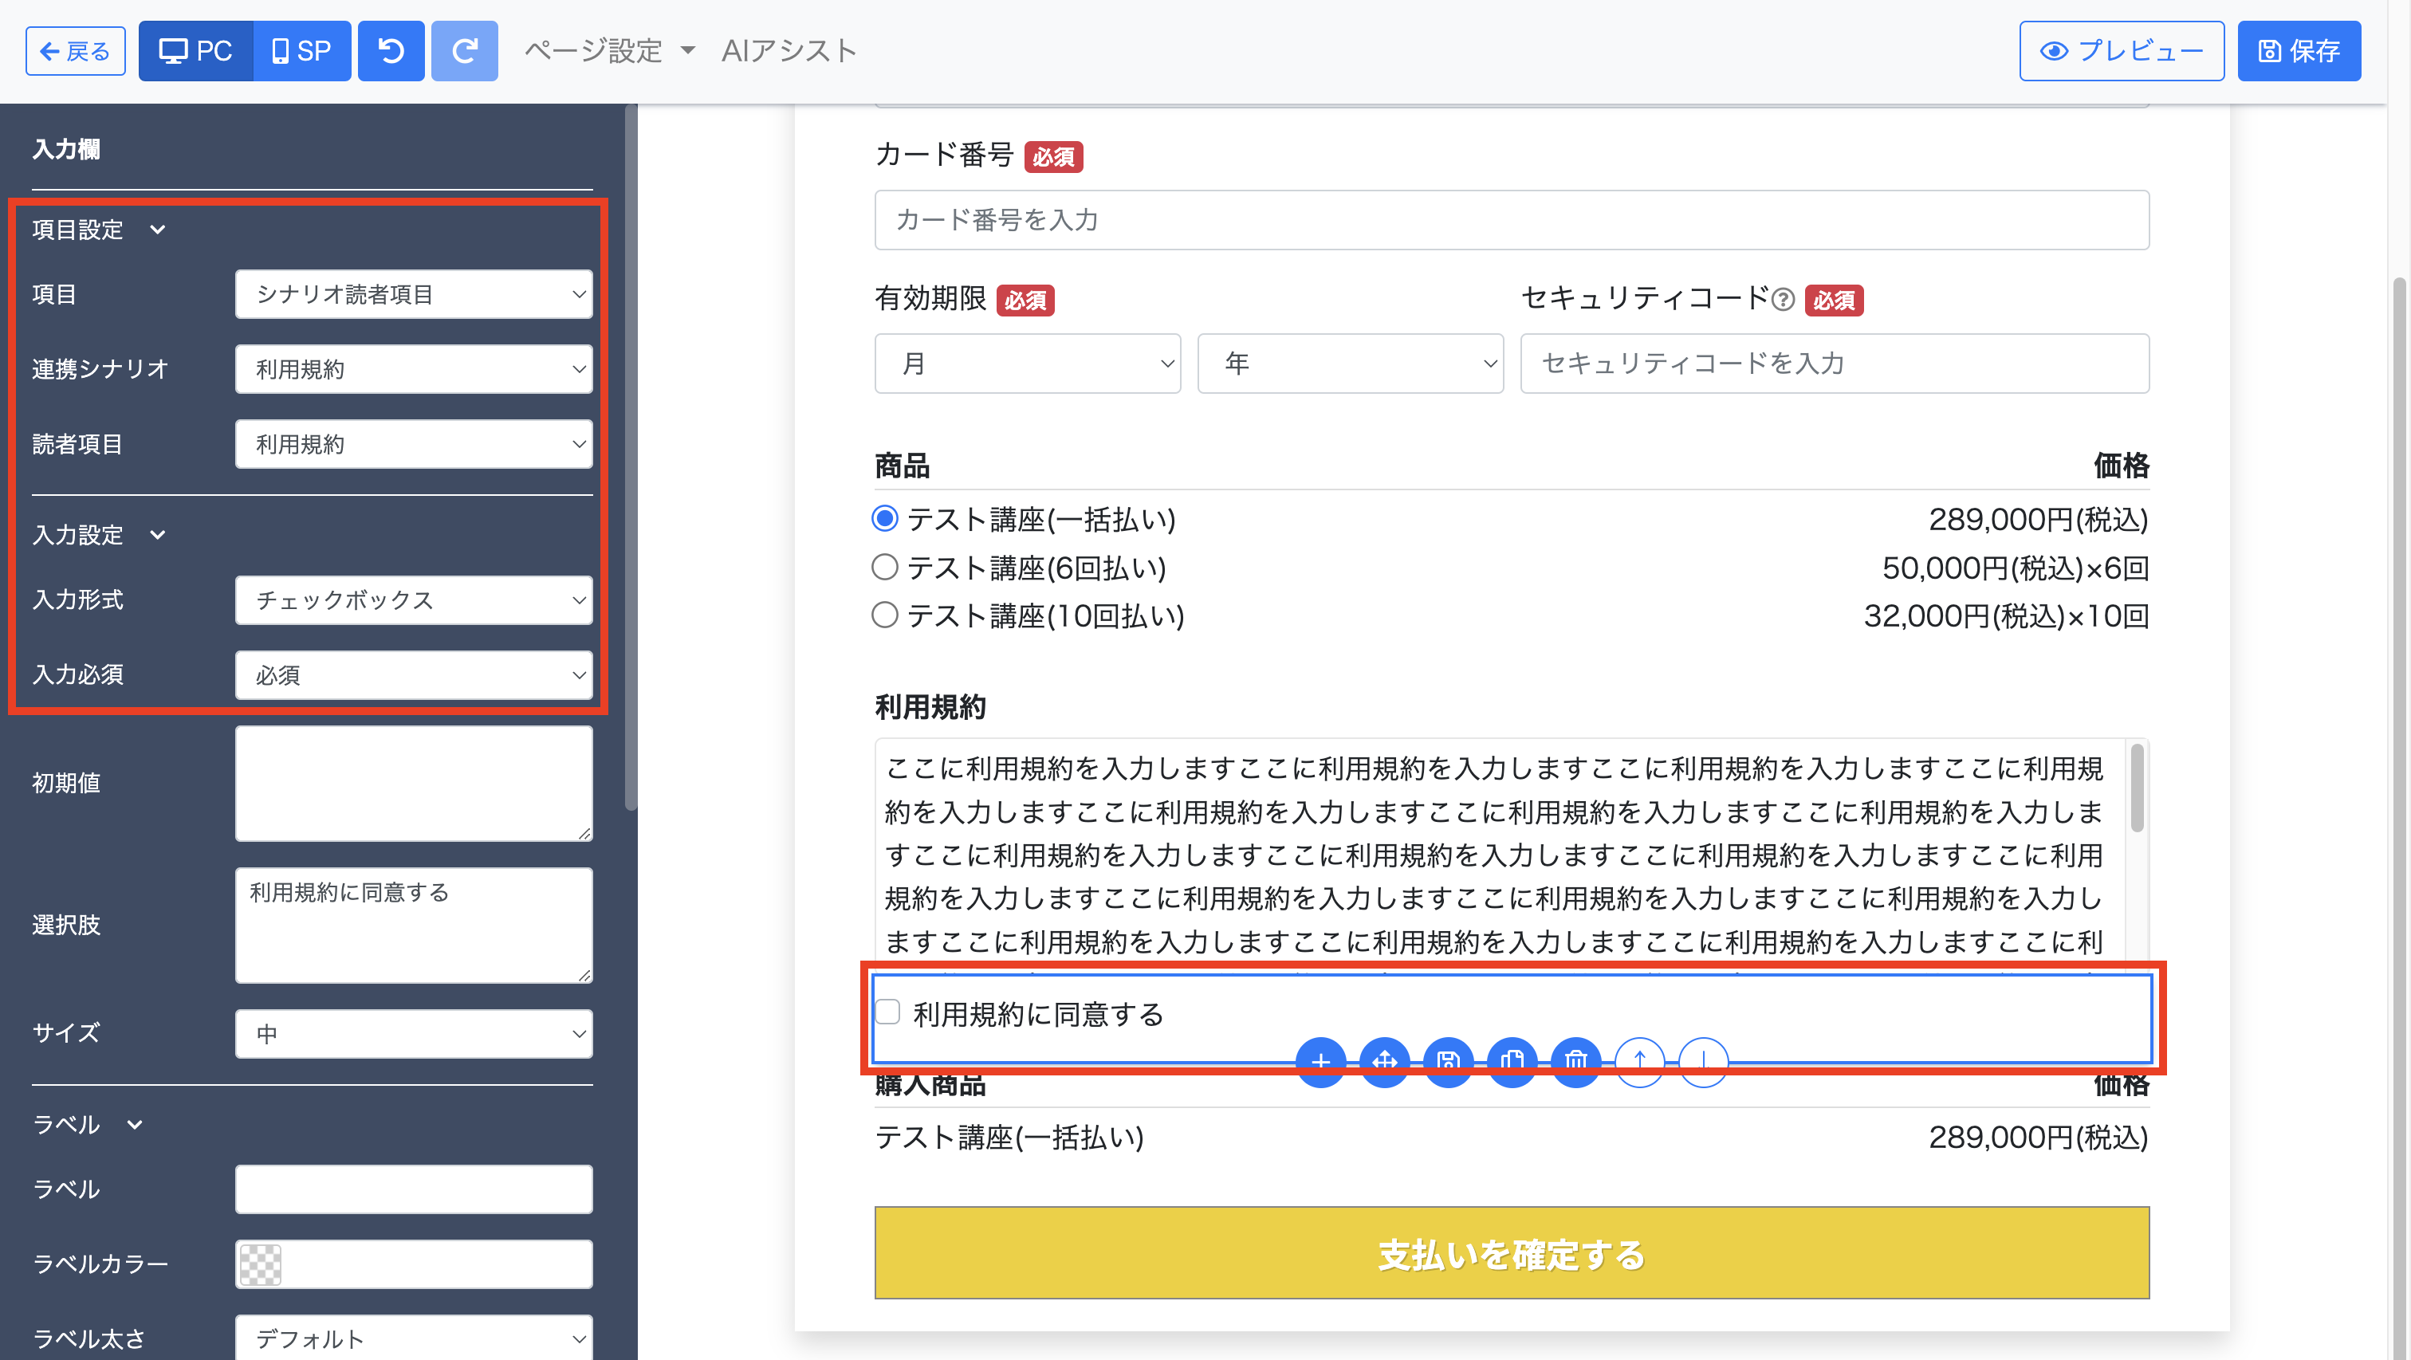Check the 利用規約に同意する checkbox

click(x=887, y=1012)
